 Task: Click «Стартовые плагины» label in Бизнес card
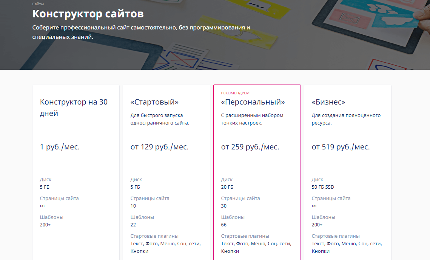[335, 236]
